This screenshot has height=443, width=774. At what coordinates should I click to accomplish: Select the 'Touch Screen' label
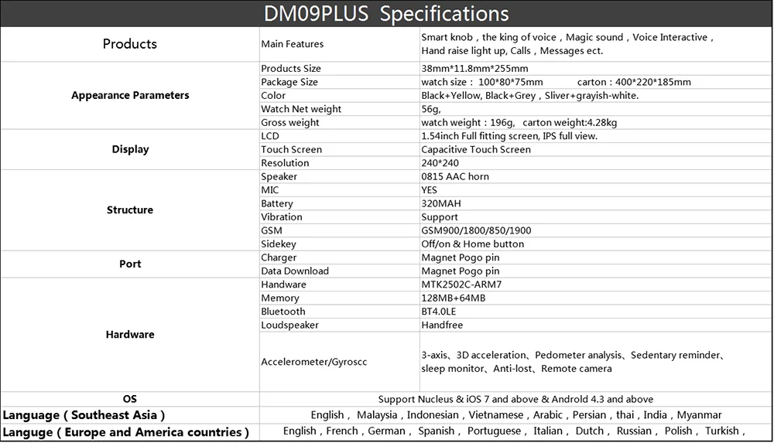pyautogui.click(x=291, y=149)
